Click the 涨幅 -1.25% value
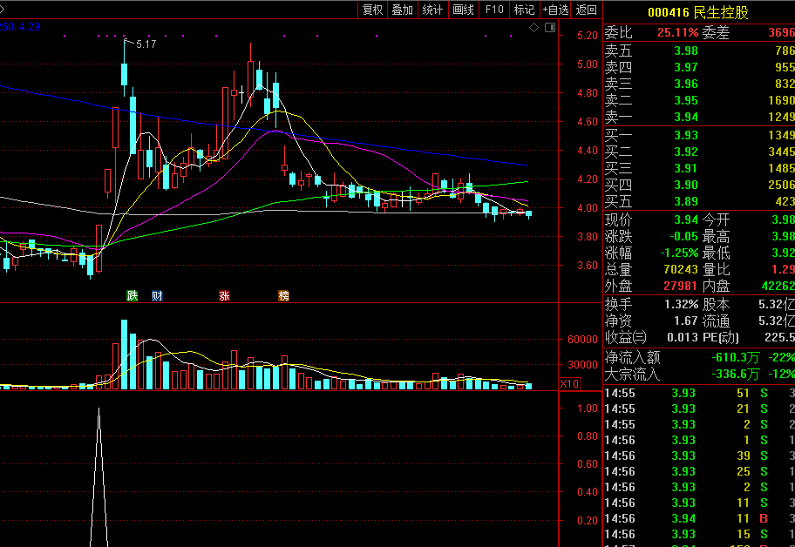The width and height of the screenshot is (795, 547). 679,253
